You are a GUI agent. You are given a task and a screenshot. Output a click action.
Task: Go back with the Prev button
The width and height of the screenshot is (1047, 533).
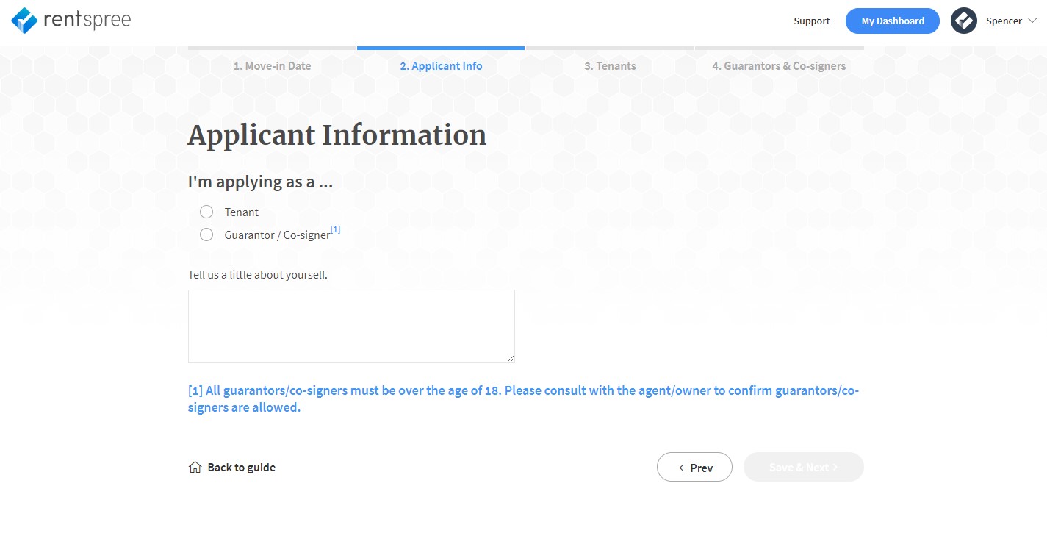click(x=694, y=467)
